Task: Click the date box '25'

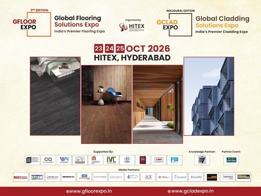Action: click(x=120, y=48)
